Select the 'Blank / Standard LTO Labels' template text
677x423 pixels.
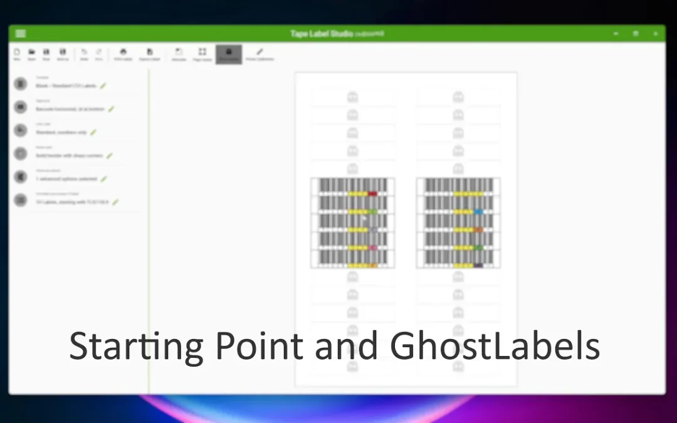coord(66,86)
